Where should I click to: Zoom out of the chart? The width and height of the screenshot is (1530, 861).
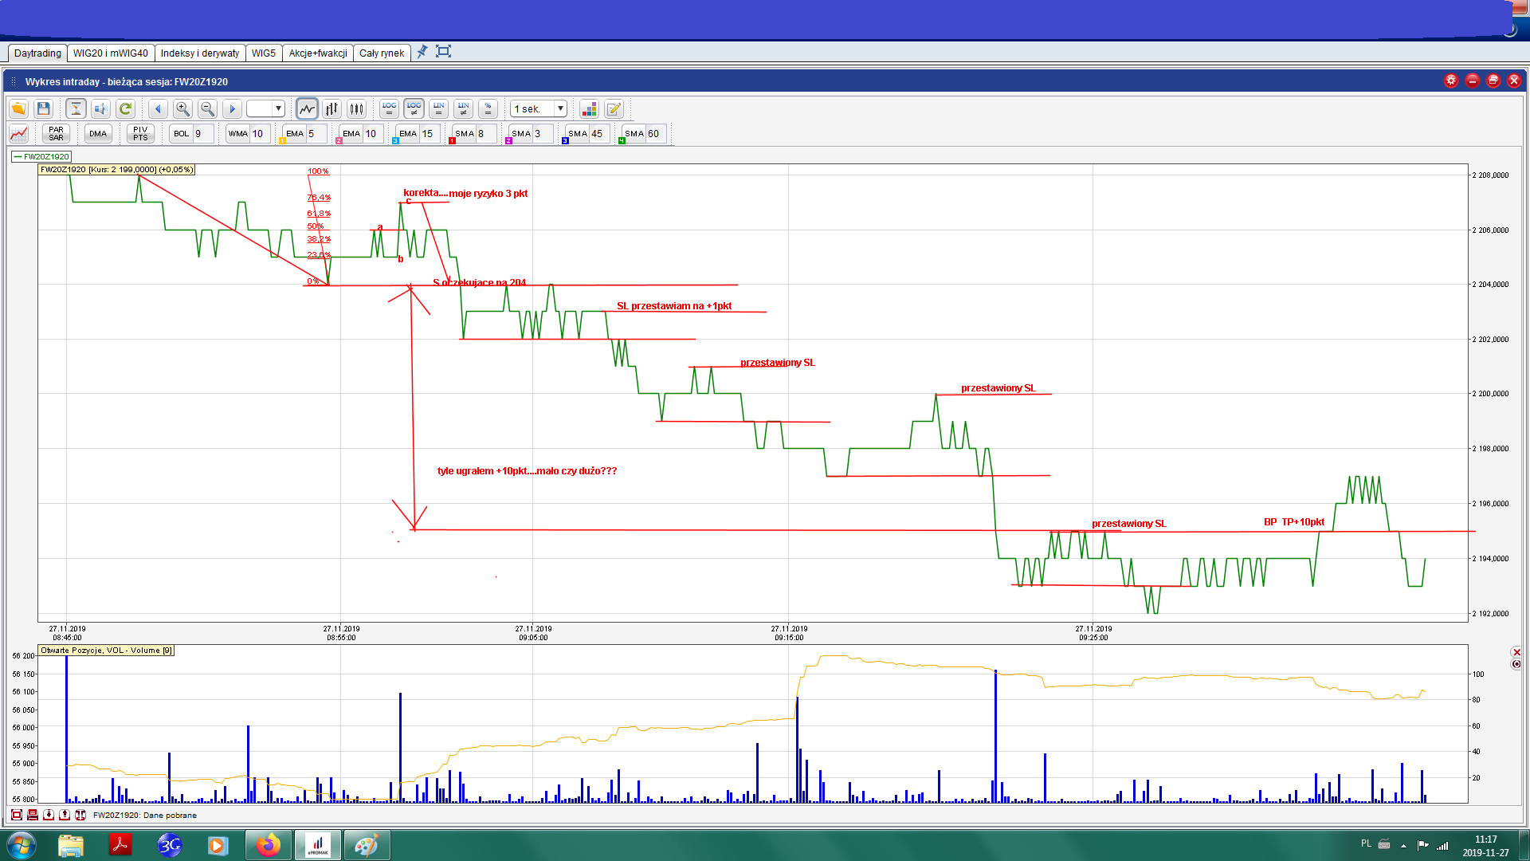click(x=207, y=108)
